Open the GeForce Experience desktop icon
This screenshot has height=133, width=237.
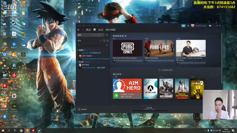point(14,108)
